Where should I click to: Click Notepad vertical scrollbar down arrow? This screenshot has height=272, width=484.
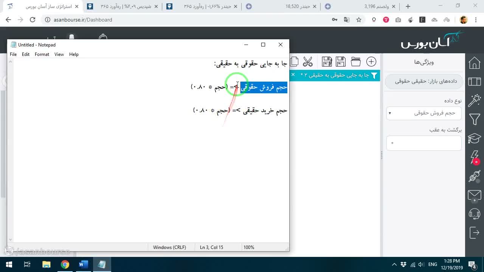point(11,240)
